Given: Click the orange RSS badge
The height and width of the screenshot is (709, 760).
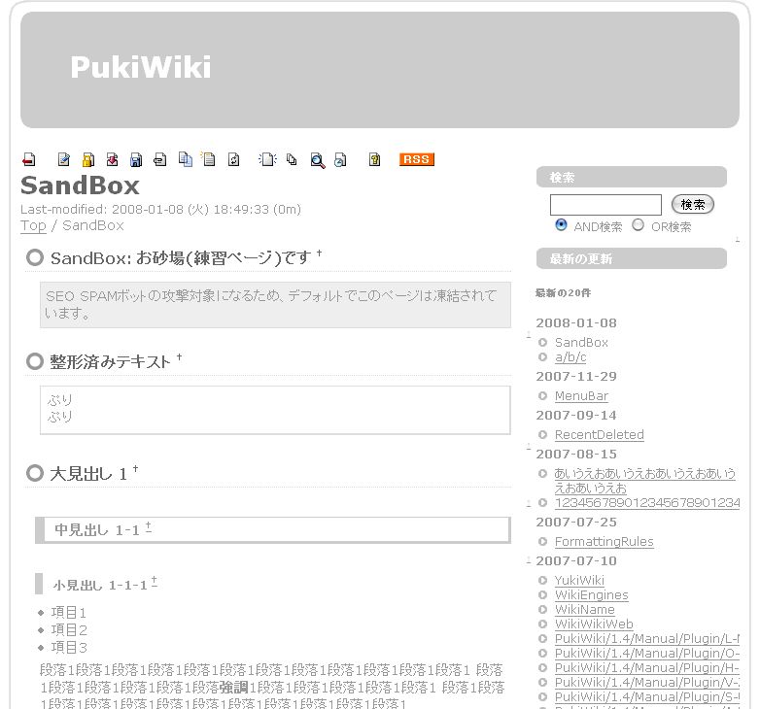Looking at the screenshot, I should click(x=416, y=159).
